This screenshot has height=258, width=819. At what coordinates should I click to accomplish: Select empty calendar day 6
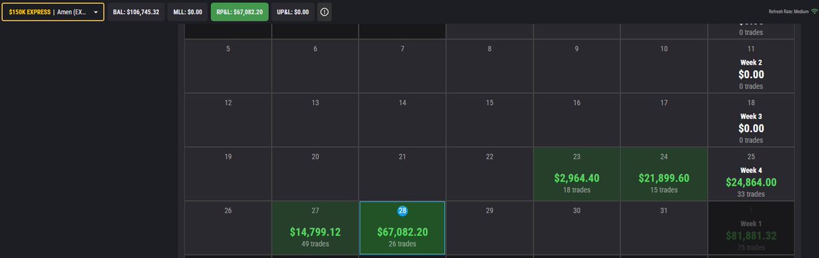tap(315, 67)
